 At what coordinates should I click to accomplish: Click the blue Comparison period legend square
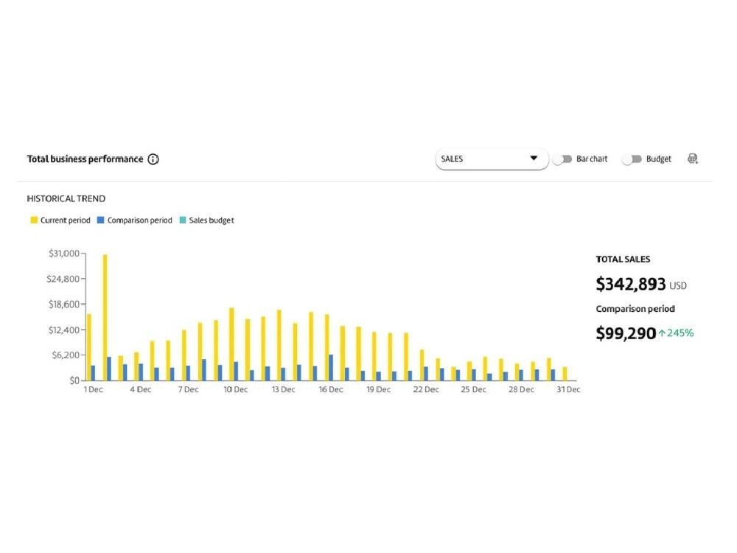(x=100, y=220)
